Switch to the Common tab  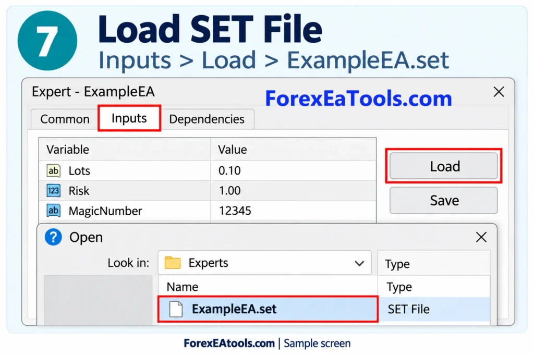pos(65,119)
